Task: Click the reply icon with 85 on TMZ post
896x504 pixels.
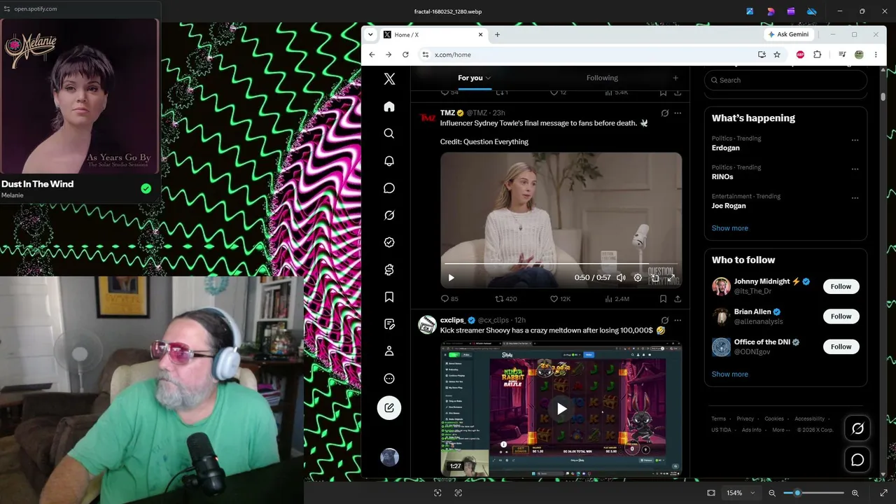Action: point(449,299)
